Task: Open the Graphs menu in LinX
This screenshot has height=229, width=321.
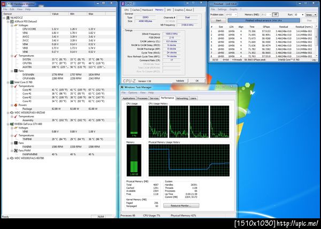Action: tap(233, 10)
